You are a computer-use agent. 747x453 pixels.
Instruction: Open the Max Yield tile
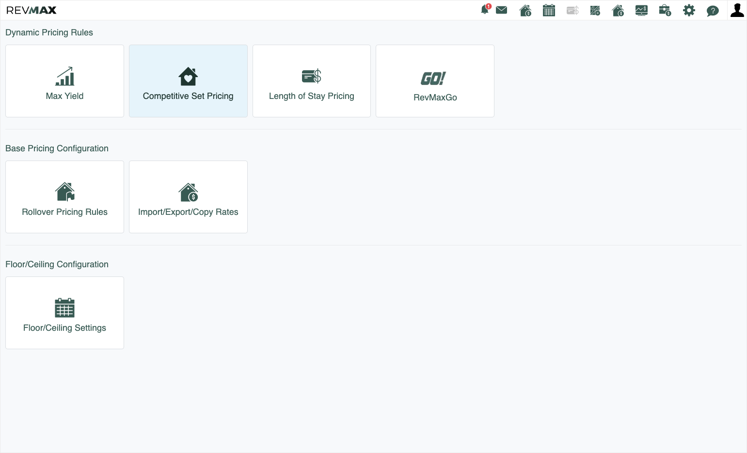[64, 81]
